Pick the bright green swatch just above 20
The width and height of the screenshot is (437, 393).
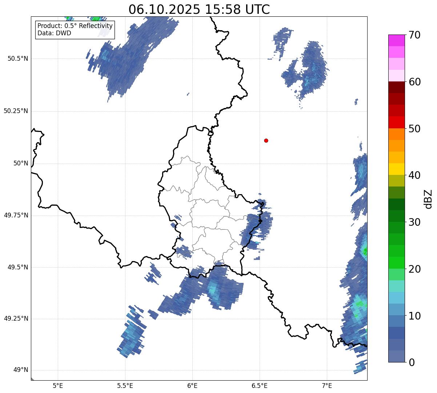[396, 262]
